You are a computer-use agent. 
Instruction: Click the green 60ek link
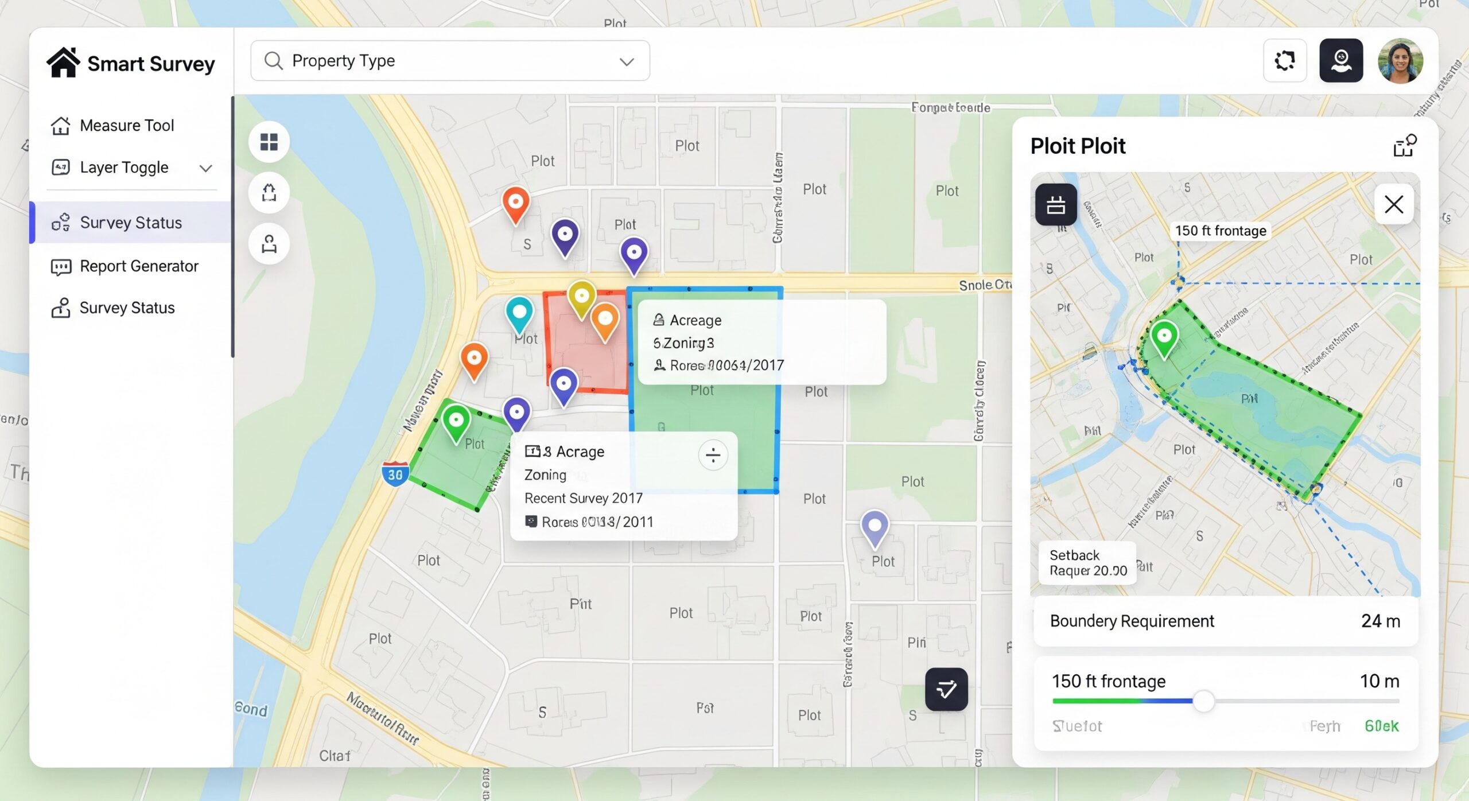pos(1381,726)
